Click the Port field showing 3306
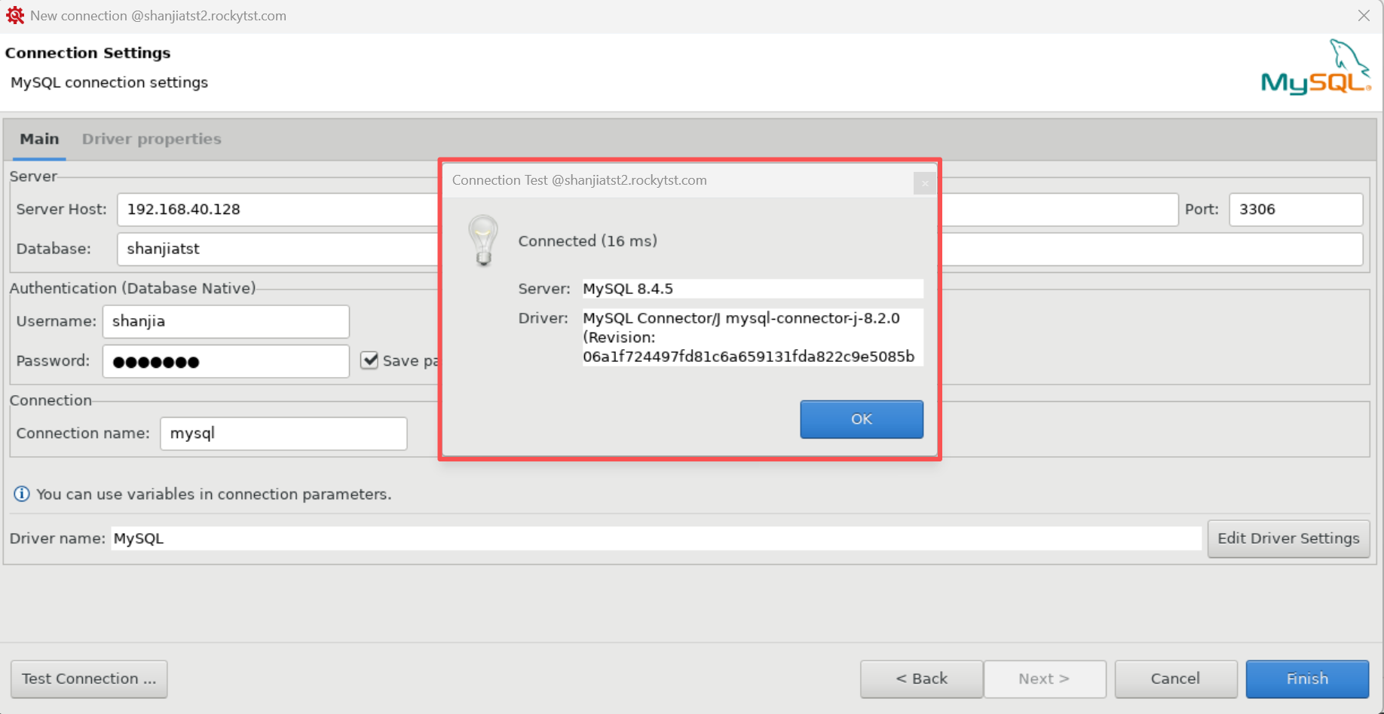The width and height of the screenshot is (1384, 714). click(x=1296, y=210)
